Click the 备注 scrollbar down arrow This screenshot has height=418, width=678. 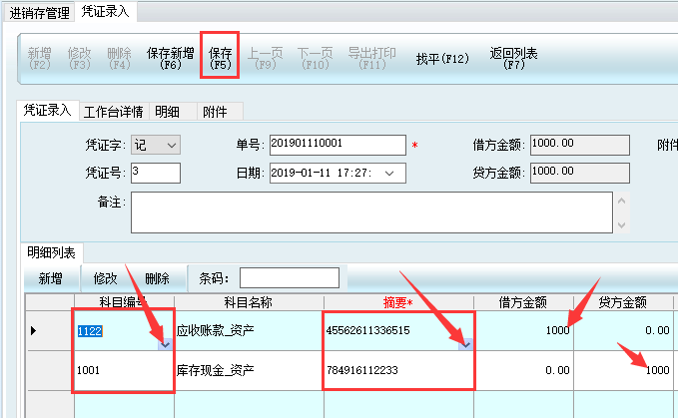[x=620, y=223]
